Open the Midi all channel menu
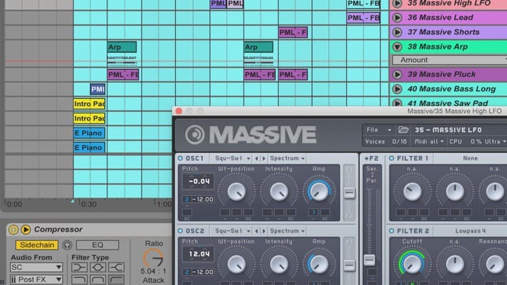Screen dimensions: 507x285 tap(429, 142)
